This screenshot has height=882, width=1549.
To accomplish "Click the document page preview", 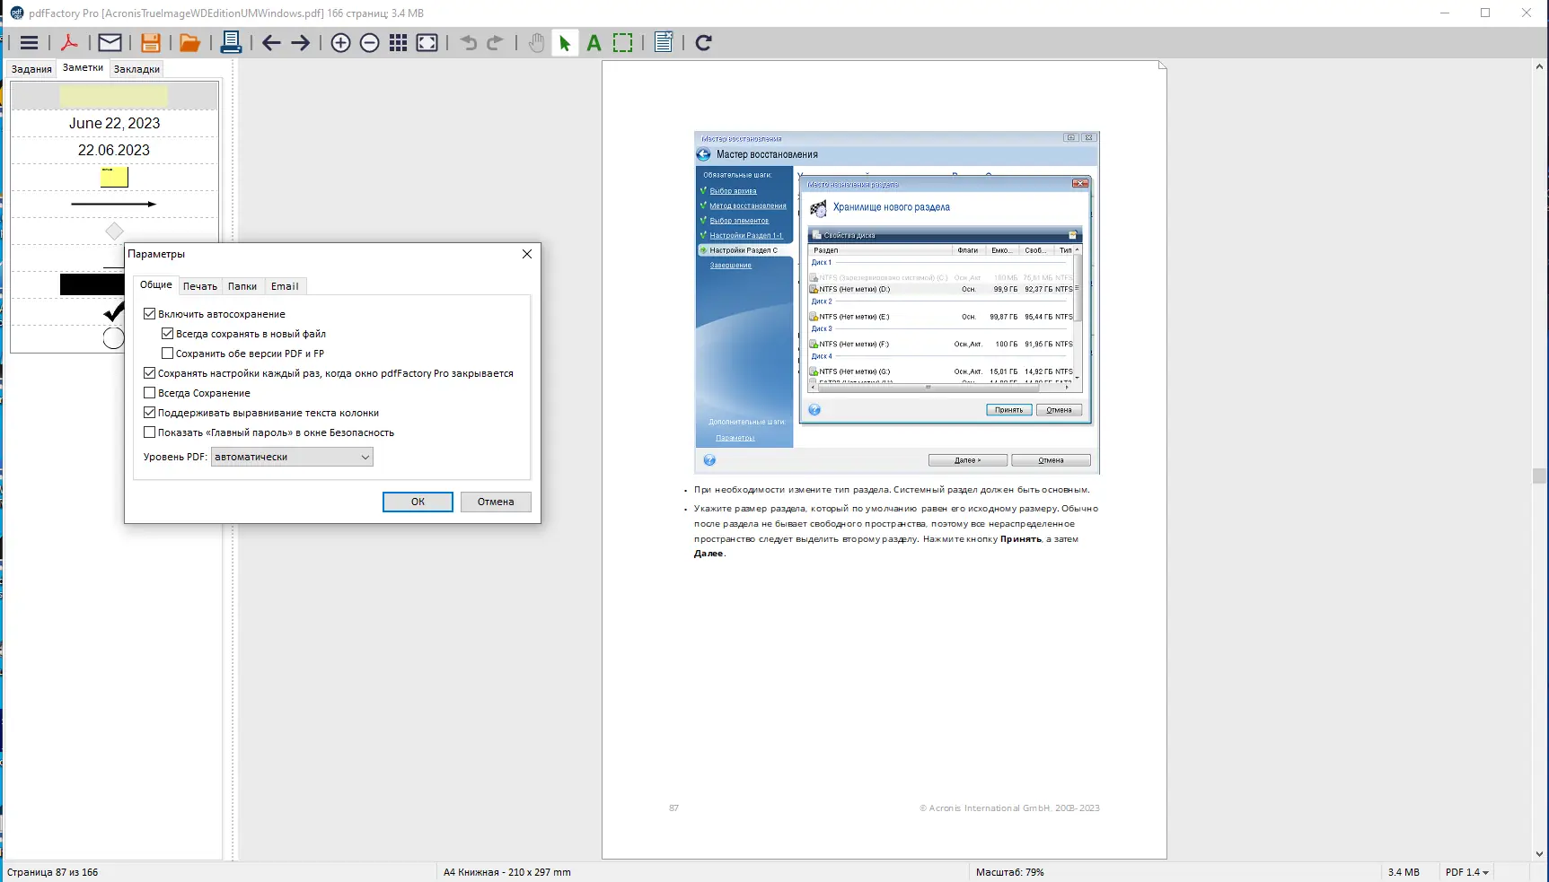I will [885, 459].
